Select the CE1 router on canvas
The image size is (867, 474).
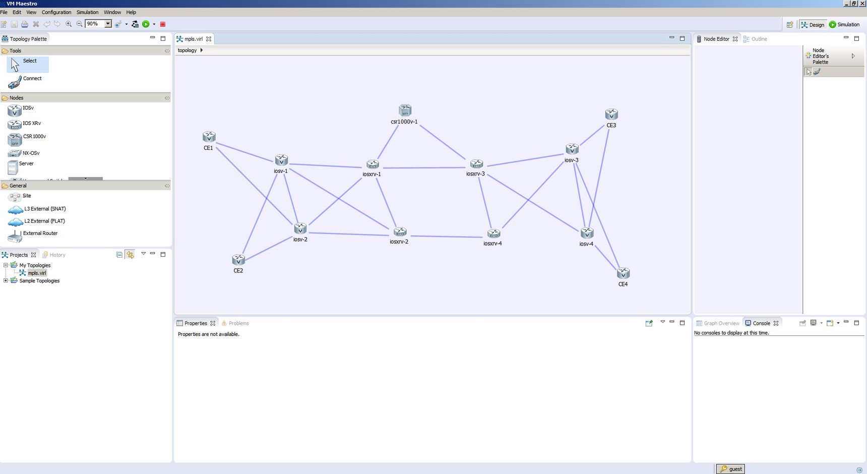[x=209, y=137]
